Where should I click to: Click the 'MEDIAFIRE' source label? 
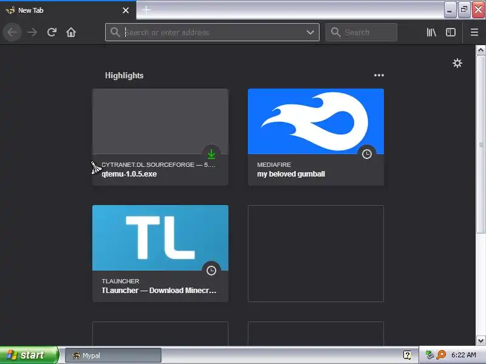pyautogui.click(x=274, y=164)
